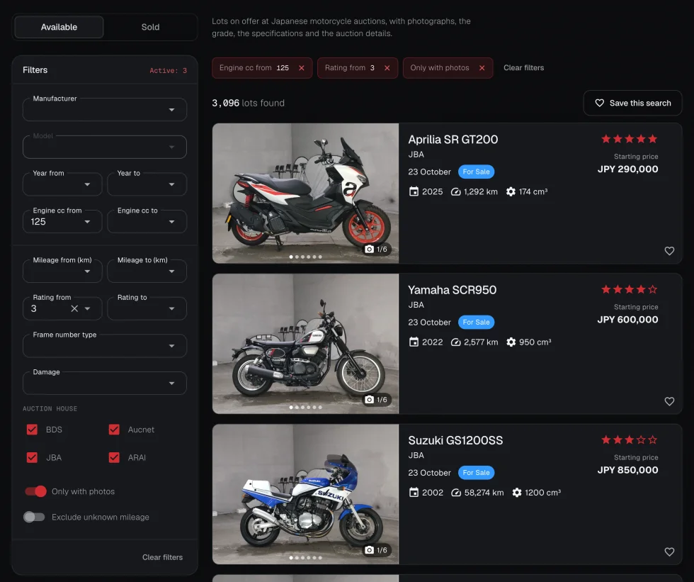Screen dimensions: 694x582
Task: Click the For Sale badge on Yamaha lot
Action: [476, 322]
